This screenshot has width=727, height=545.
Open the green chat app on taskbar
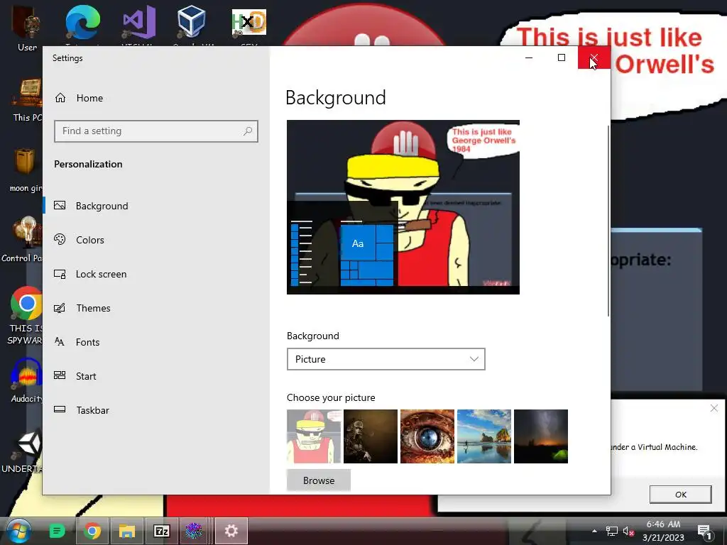58,531
